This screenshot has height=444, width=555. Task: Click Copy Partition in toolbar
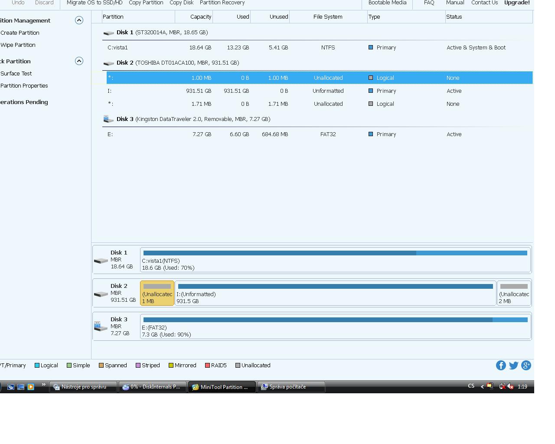tap(146, 3)
